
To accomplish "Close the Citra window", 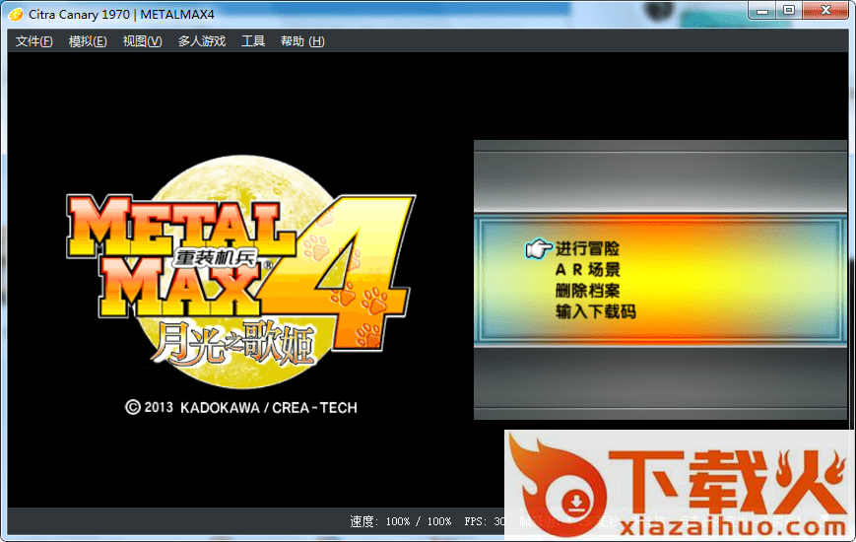I will pos(826,11).
